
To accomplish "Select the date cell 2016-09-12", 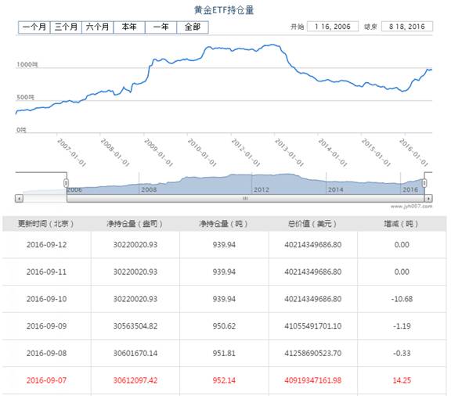I will coord(47,245).
